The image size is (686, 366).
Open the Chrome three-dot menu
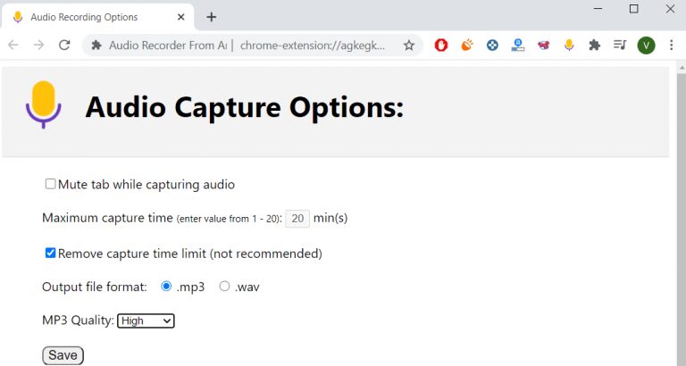671,45
